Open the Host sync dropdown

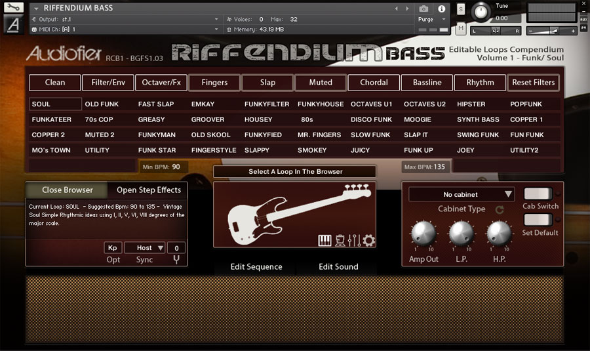coord(144,248)
